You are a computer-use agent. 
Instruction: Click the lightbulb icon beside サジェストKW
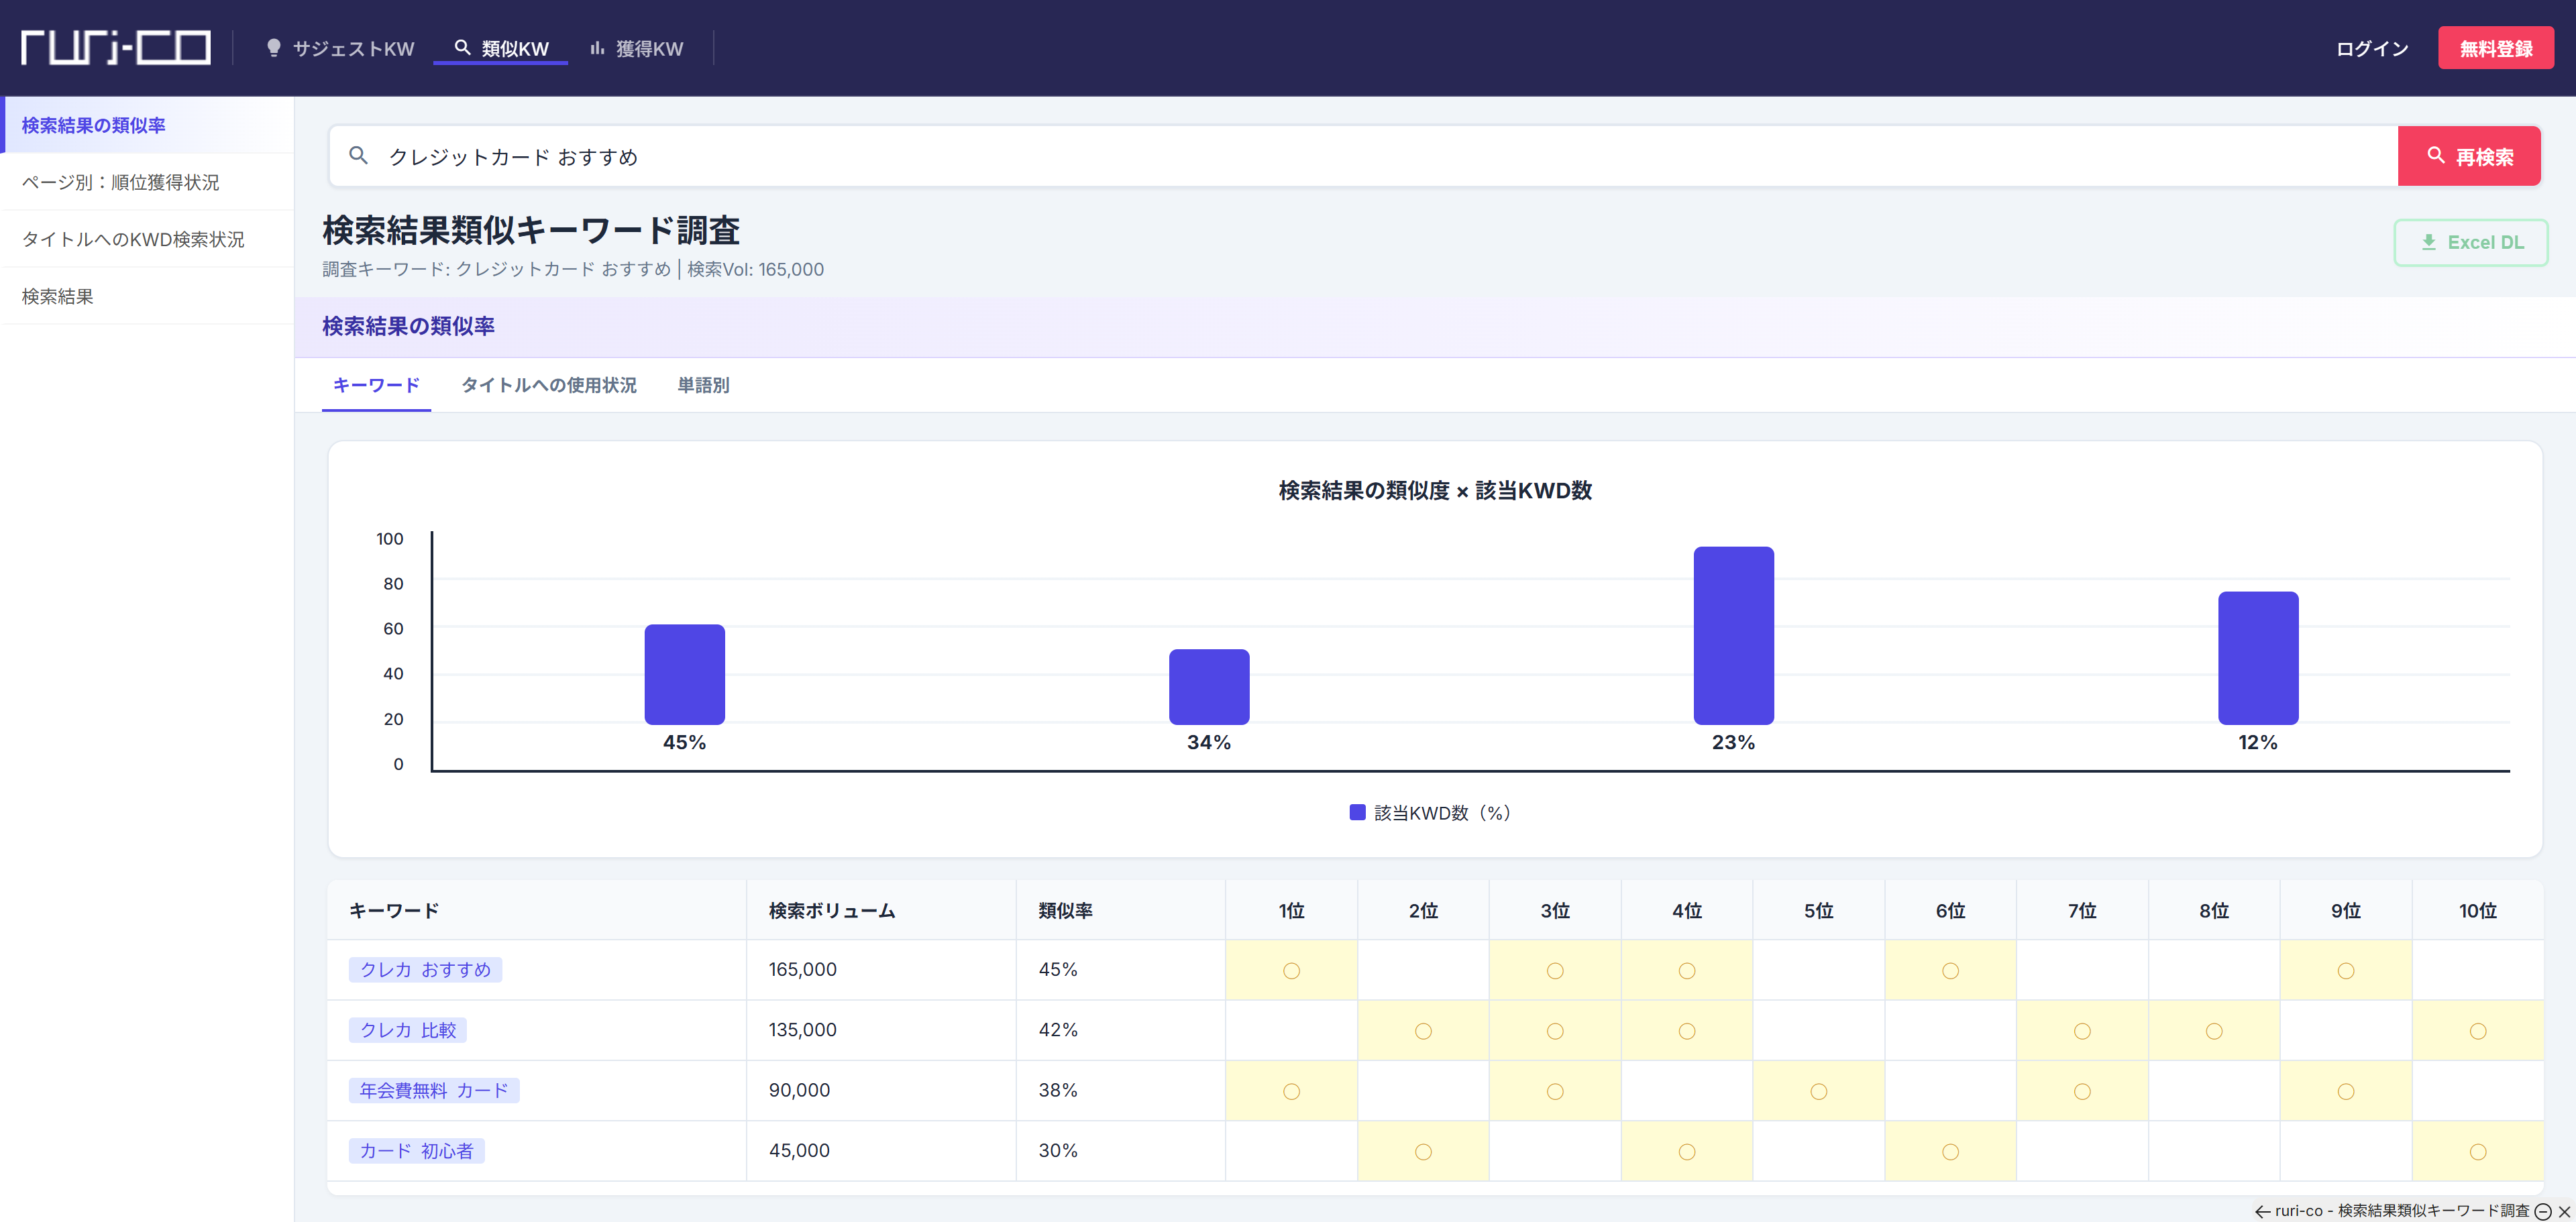coord(273,48)
